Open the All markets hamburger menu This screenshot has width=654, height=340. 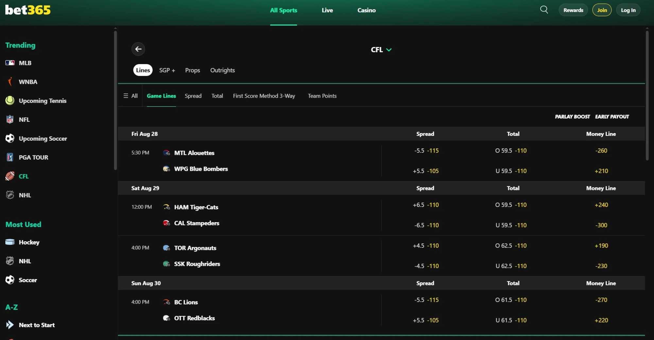point(130,96)
